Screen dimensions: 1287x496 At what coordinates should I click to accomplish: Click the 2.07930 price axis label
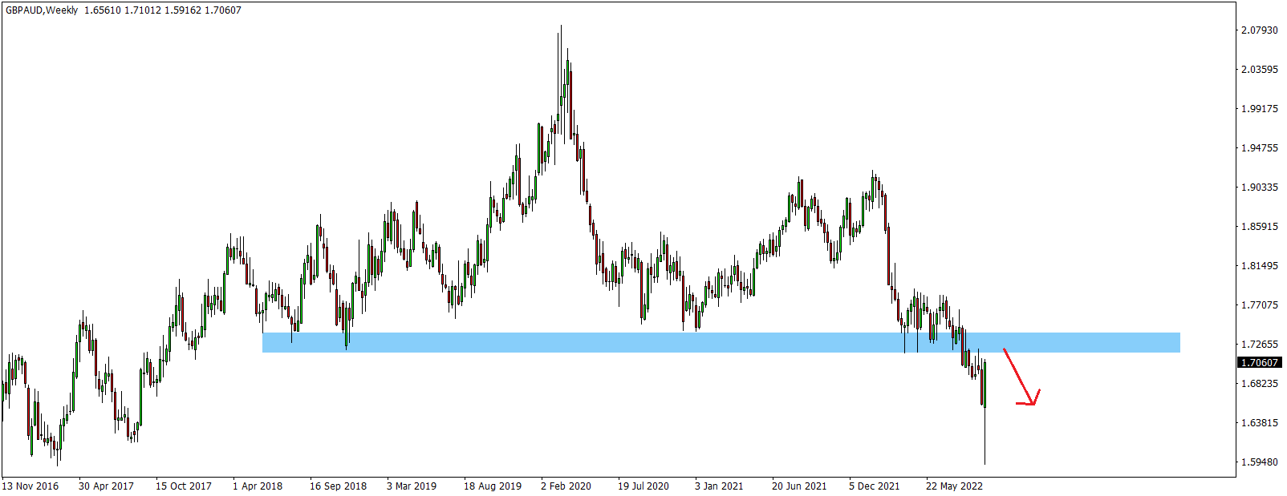coord(1260,30)
